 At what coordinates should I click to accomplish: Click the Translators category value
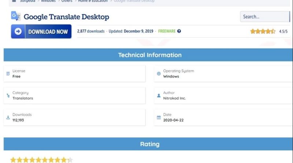click(x=23, y=98)
